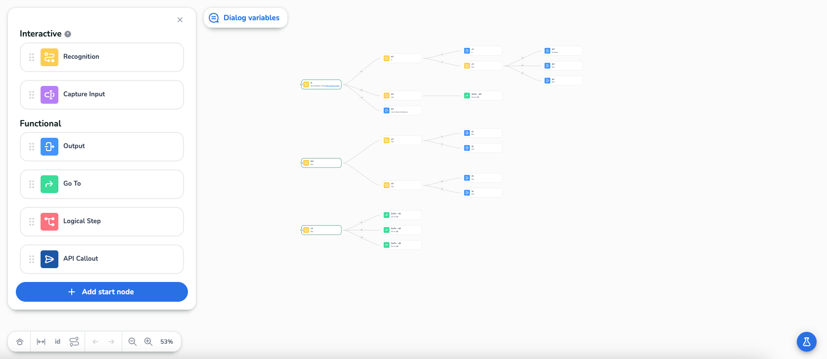827x359 pixels.
Task: Choose the API Callout node
Action: click(102, 259)
